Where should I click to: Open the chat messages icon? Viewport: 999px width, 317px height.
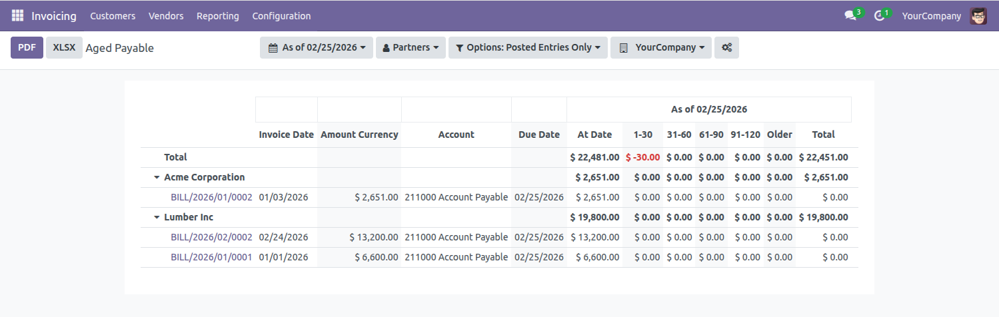click(x=850, y=16)
